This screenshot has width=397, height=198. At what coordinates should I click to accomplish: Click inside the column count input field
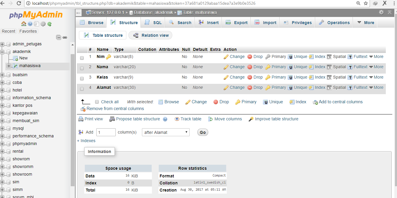click(106, 132)
